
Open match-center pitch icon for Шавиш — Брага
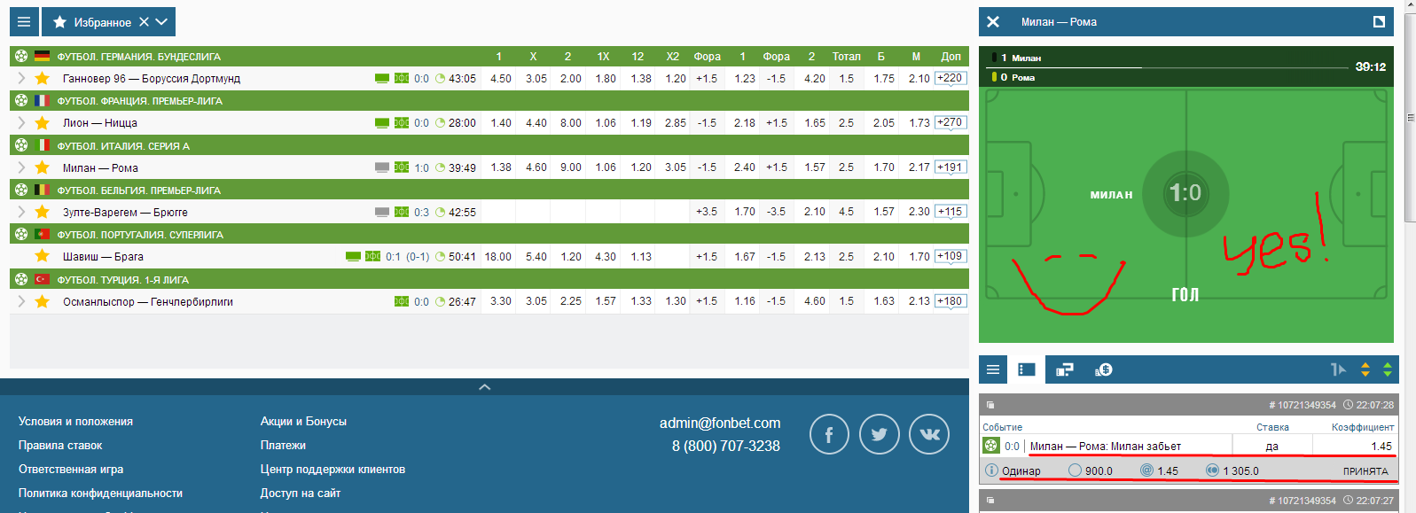(373, 256)
